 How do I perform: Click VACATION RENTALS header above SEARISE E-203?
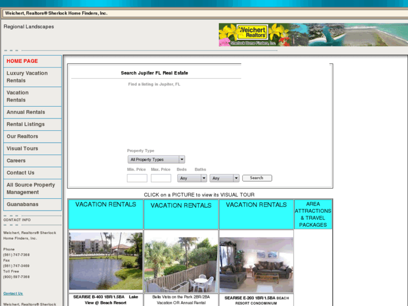click(256, 214)
